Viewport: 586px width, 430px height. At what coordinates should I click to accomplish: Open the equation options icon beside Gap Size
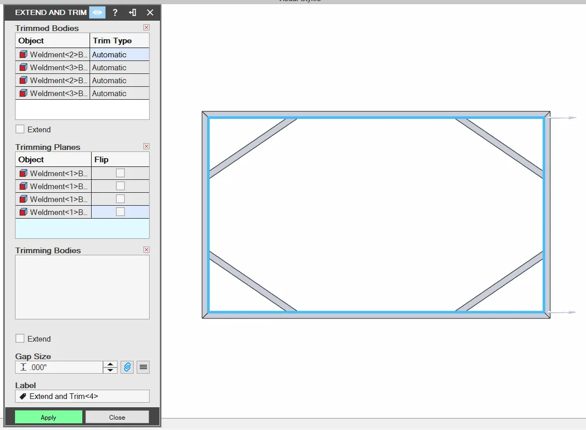point(143,367)
